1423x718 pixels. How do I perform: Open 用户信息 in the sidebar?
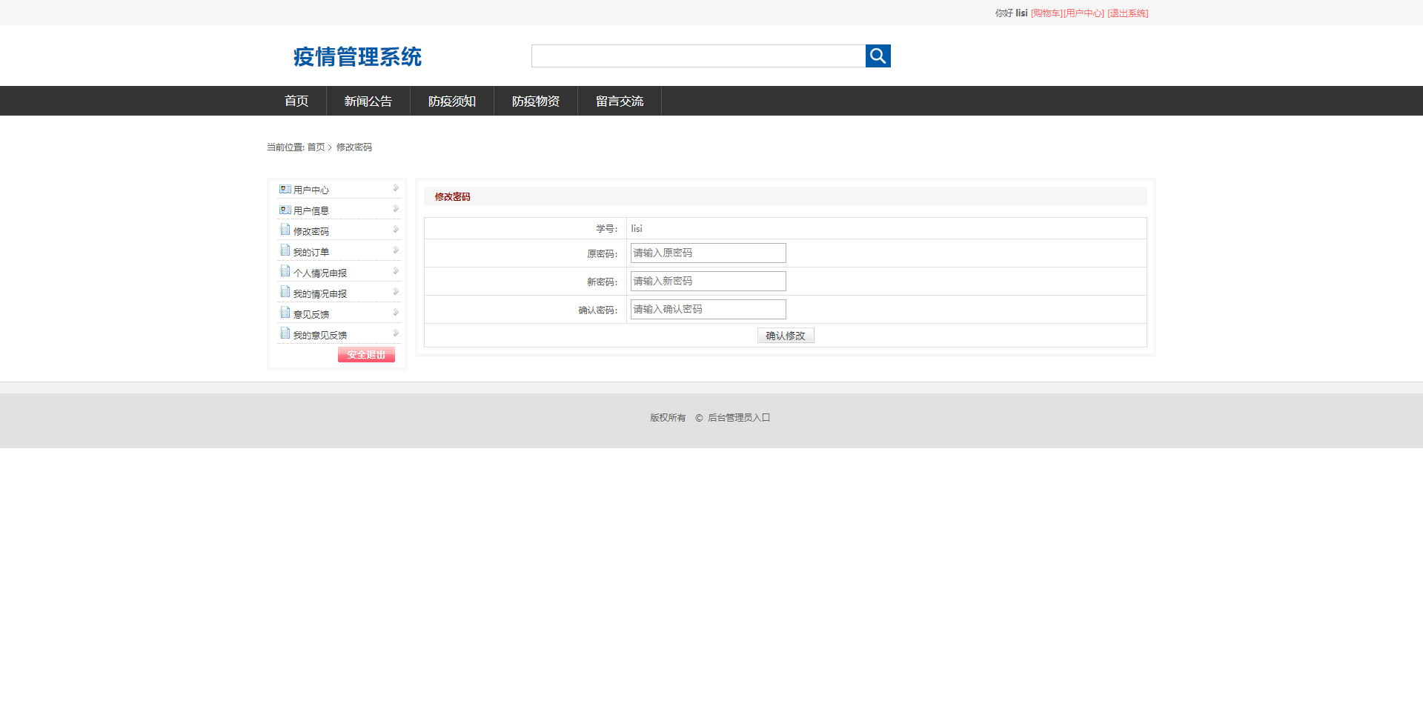[311, 211]
